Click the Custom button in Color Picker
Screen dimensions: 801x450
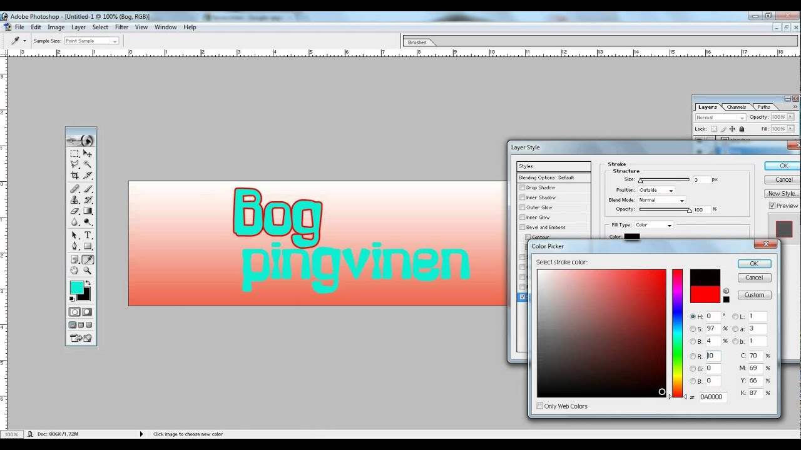pos(754,295)
